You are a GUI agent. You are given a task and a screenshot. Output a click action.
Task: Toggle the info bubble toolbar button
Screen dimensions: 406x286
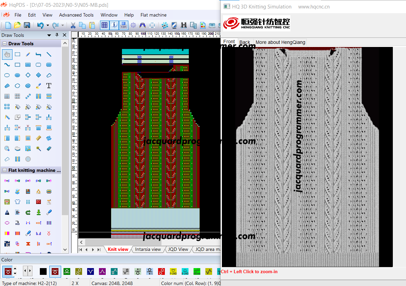point(114,25)
